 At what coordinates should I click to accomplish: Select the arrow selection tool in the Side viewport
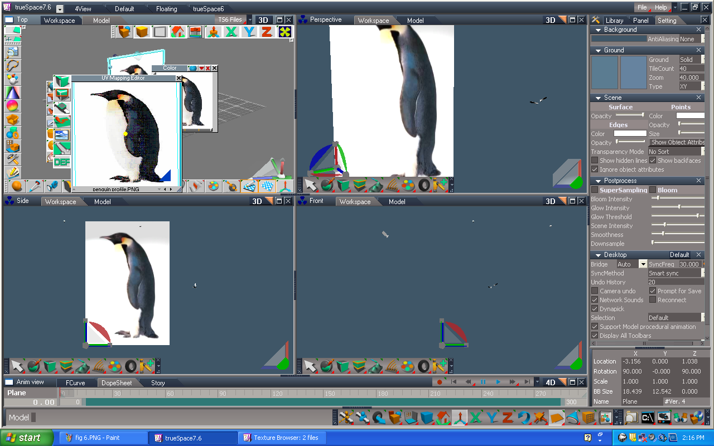click(x=17, y=366)
